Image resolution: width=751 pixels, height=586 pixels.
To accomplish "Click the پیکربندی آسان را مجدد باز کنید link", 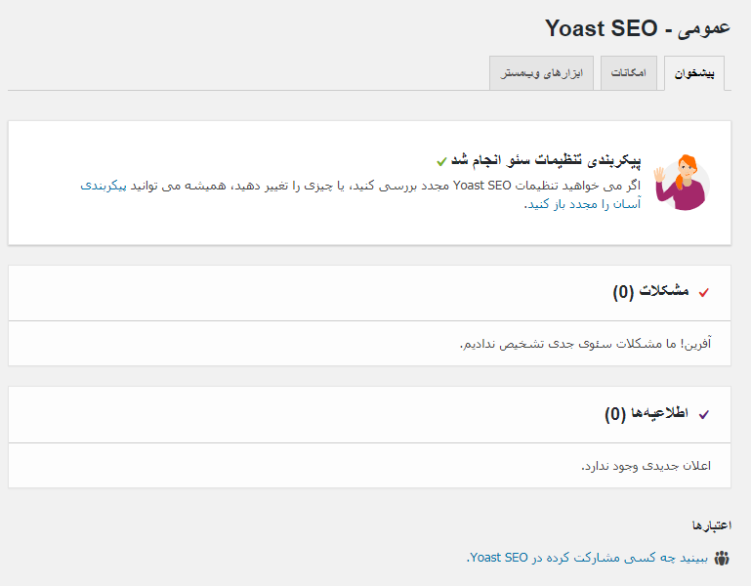I will point(583,204).
